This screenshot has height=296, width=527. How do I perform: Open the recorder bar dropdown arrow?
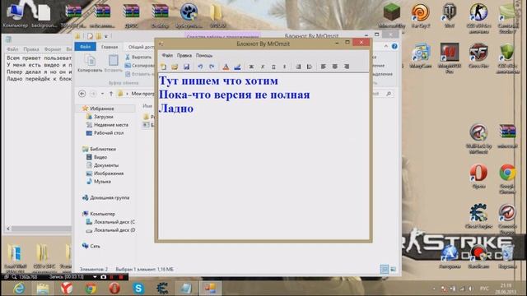95,277
